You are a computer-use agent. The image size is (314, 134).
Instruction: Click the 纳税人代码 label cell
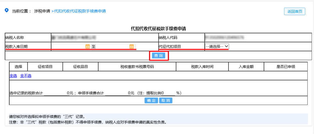point(181,38)
